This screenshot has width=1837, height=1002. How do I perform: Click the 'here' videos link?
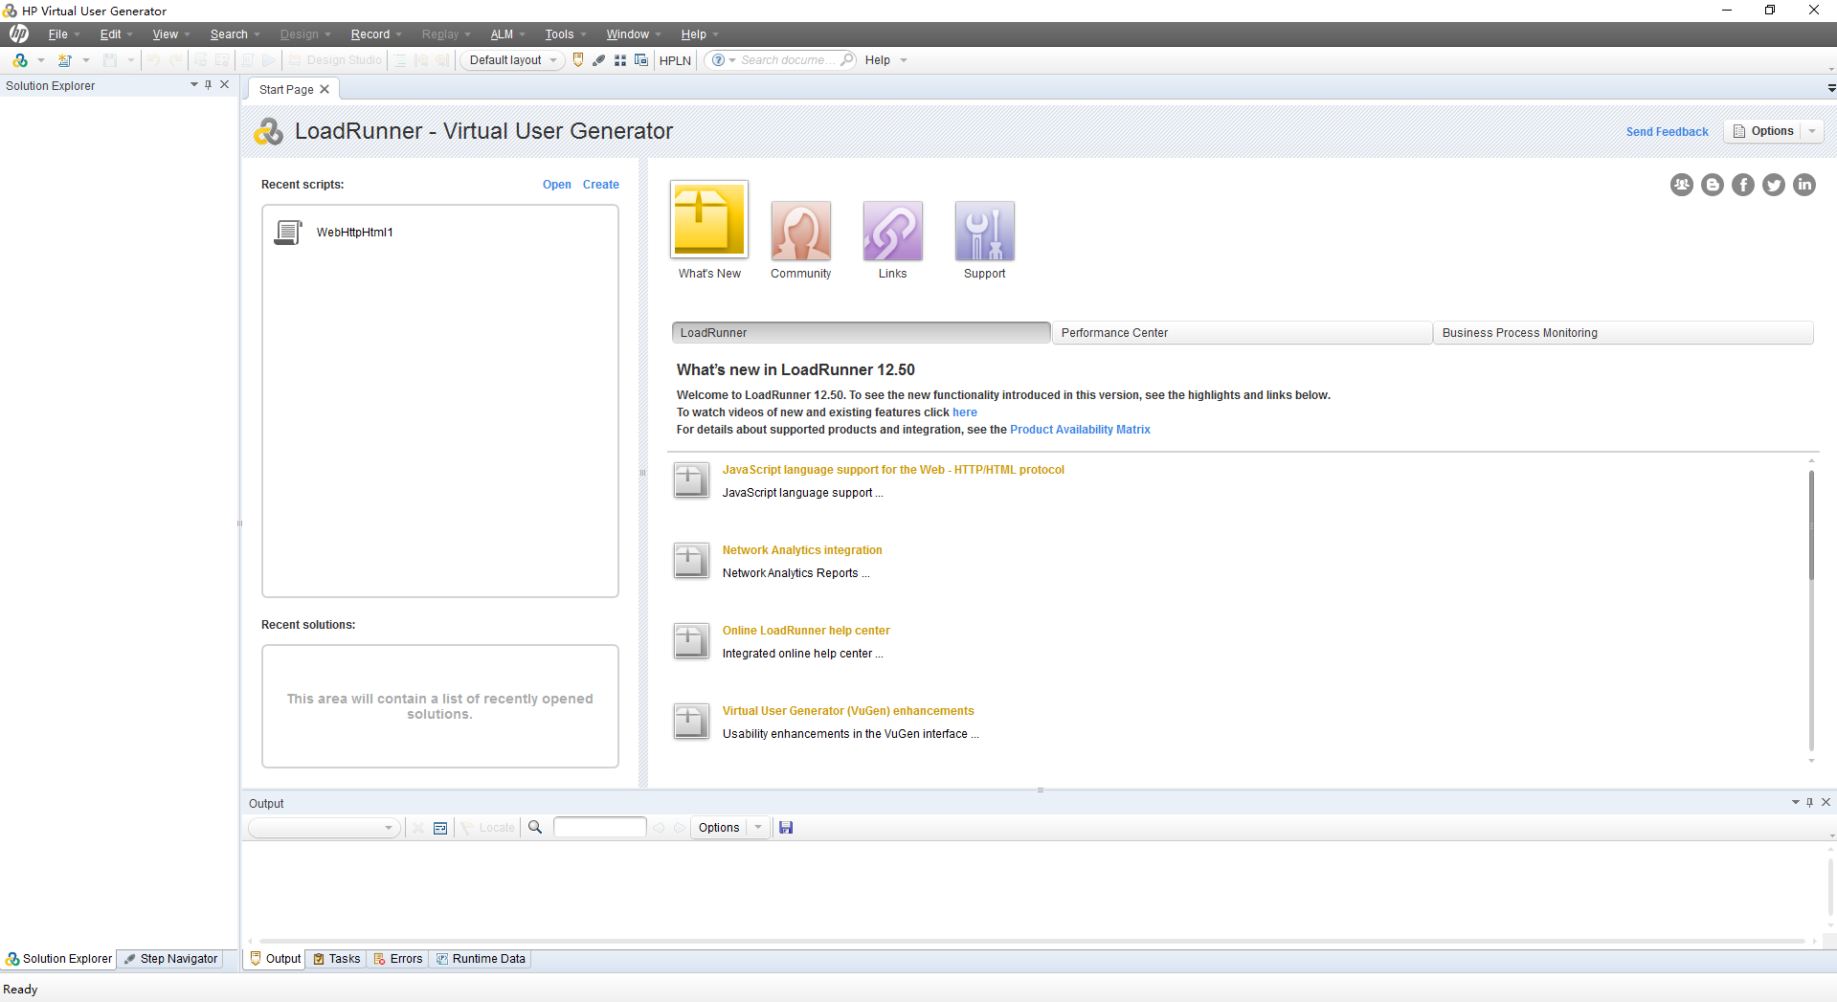[965, 412]
